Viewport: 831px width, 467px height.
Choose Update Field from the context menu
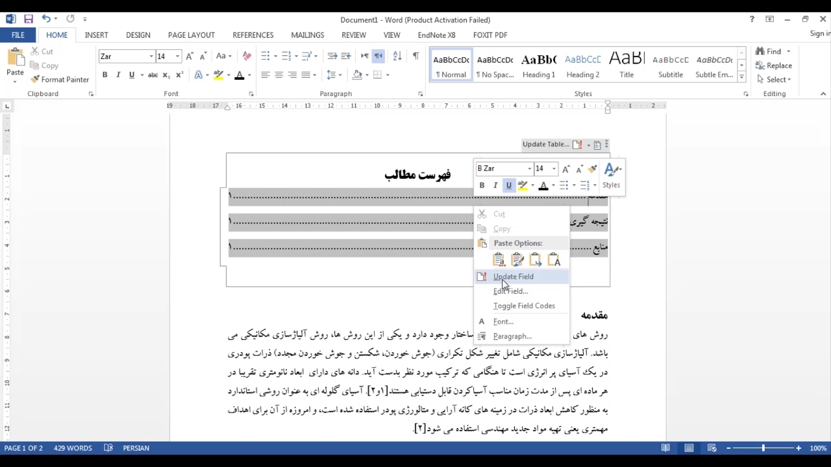pos(513,277)
